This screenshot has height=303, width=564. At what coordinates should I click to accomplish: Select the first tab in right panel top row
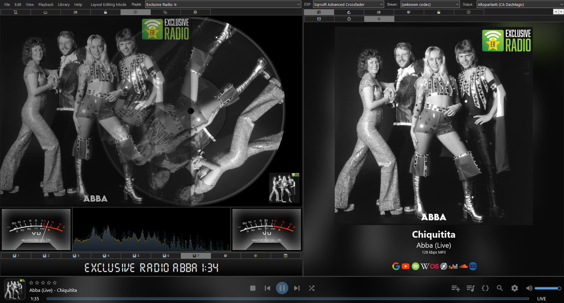click(319, 12)
